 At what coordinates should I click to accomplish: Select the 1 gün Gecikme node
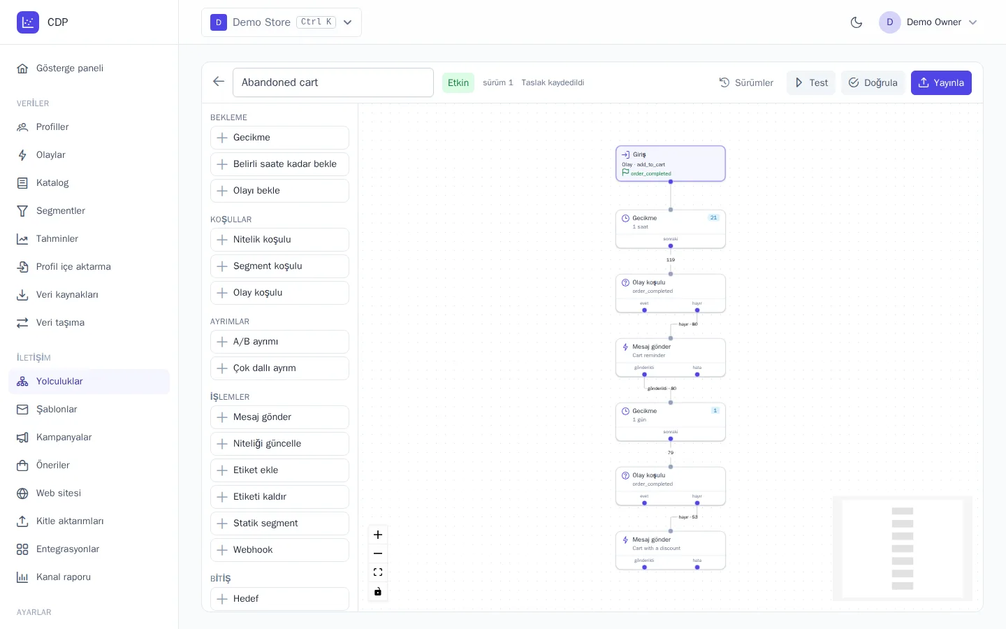671,421
